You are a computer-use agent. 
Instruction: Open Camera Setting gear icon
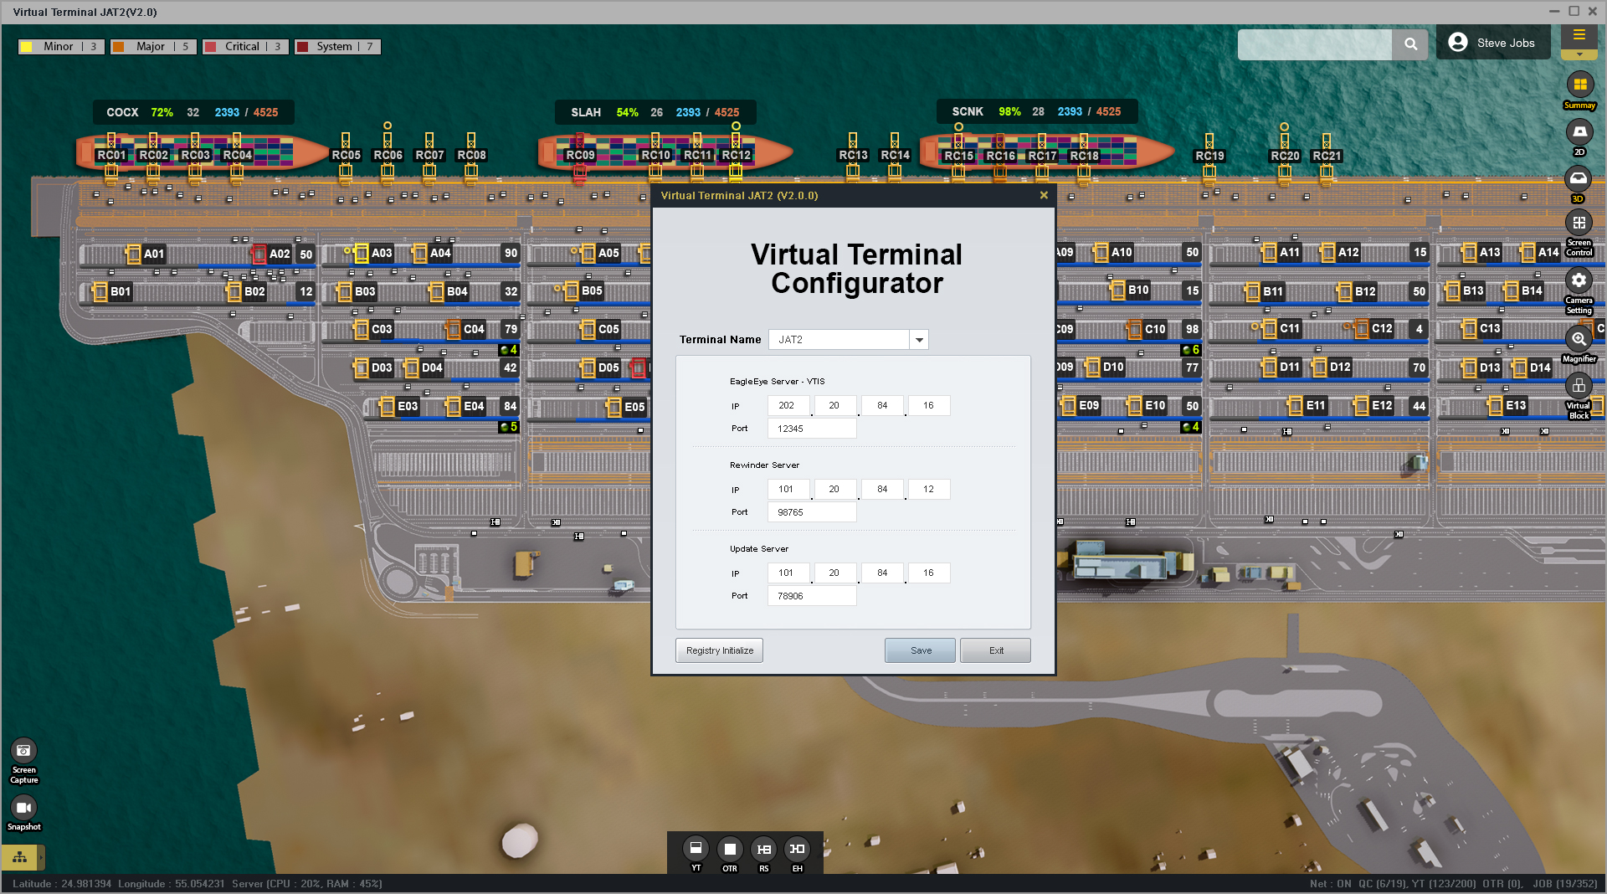[x=1579, y=280]
